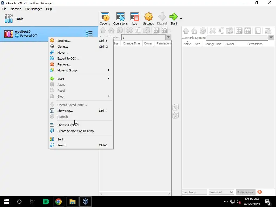Viewport: 276px width, 207px height.
Task: Sort host panel by Owner column
Action: pyautogui.click(x=148, y=43)
